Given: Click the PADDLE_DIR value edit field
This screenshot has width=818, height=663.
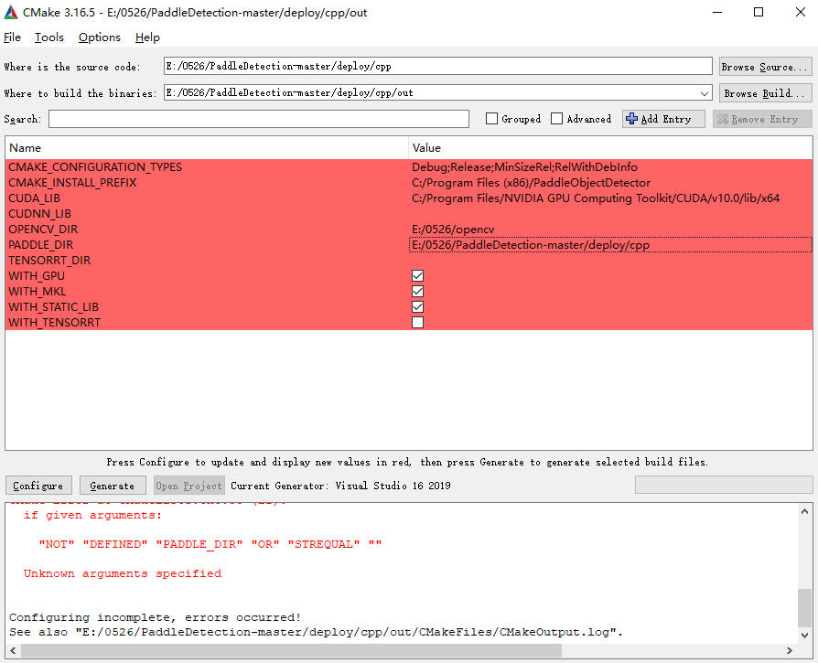Looking at the screenshot, I should coord(610,245).
